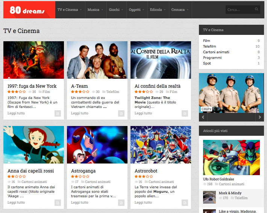
Task: Expand the Musica menu
Action: coord(96,10)
